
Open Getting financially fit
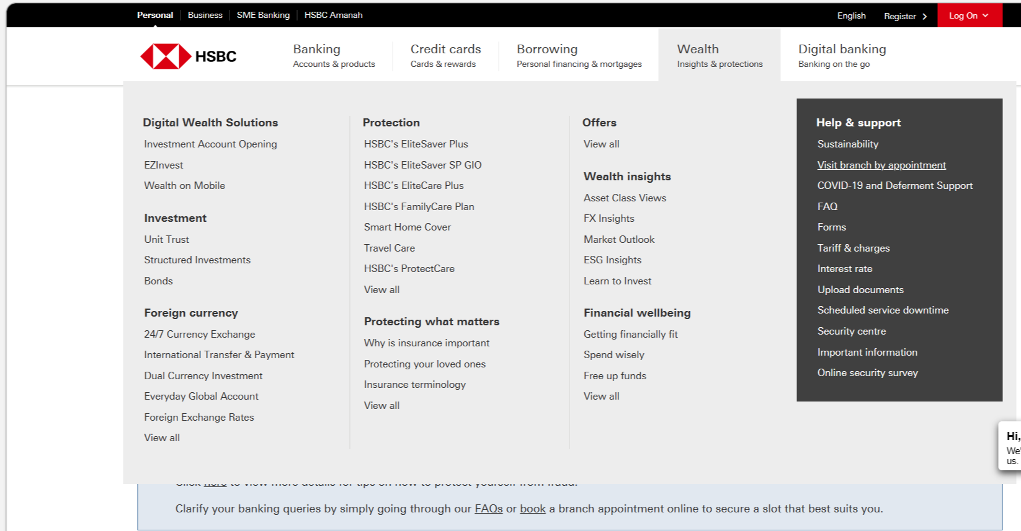tap(630, 334)
